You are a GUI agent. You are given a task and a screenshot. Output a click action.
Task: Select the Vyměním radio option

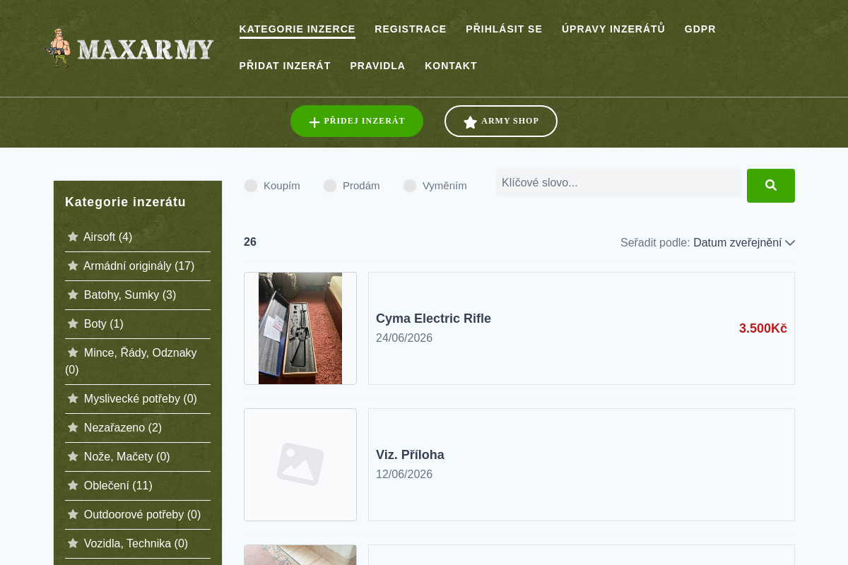coord(410,186)
